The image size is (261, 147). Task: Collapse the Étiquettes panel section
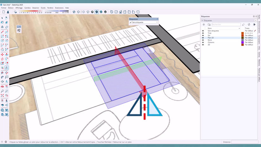click(203, 21)
